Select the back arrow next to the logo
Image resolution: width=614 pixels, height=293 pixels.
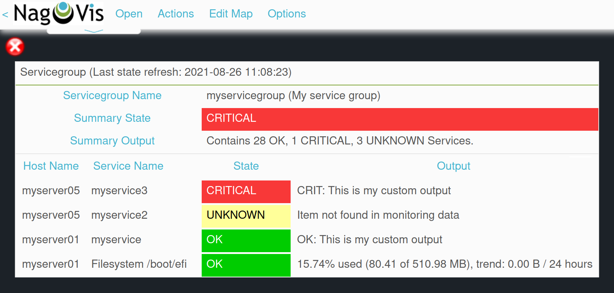tap(5, 14)
